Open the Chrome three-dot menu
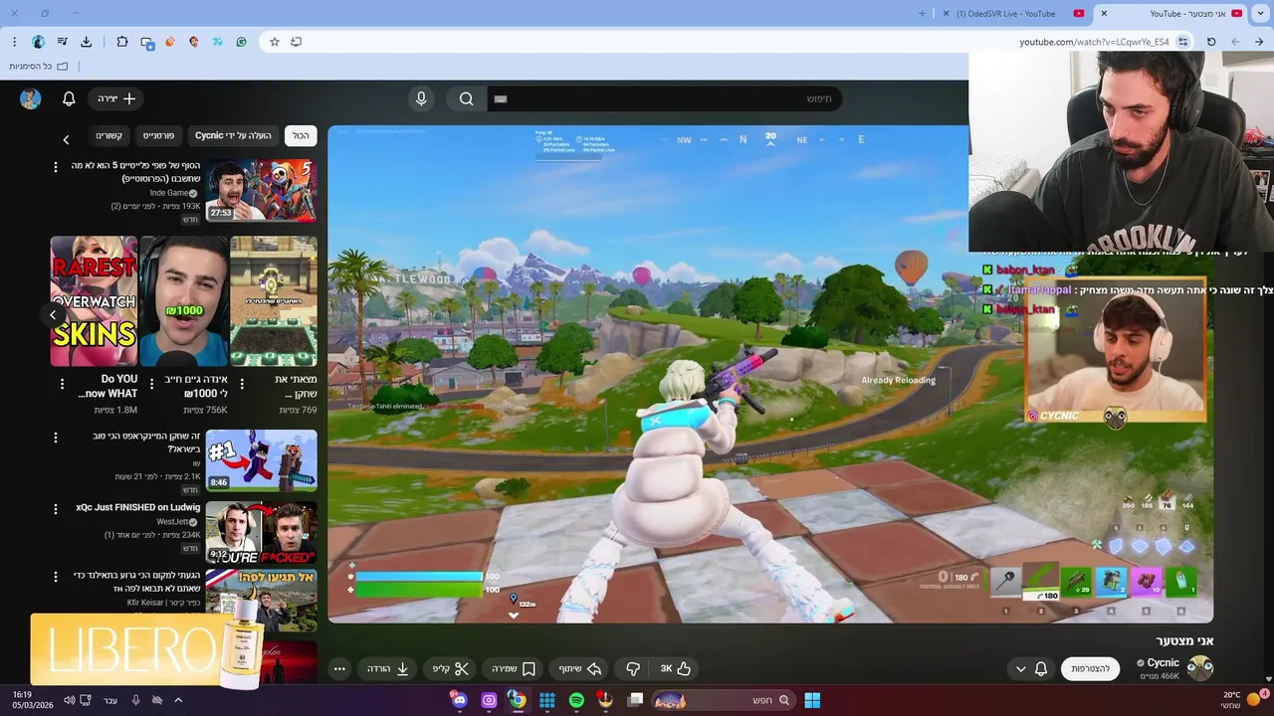The width and height of the screenshot is (1274, 716). pyautogui.click(x=14, y=42)
